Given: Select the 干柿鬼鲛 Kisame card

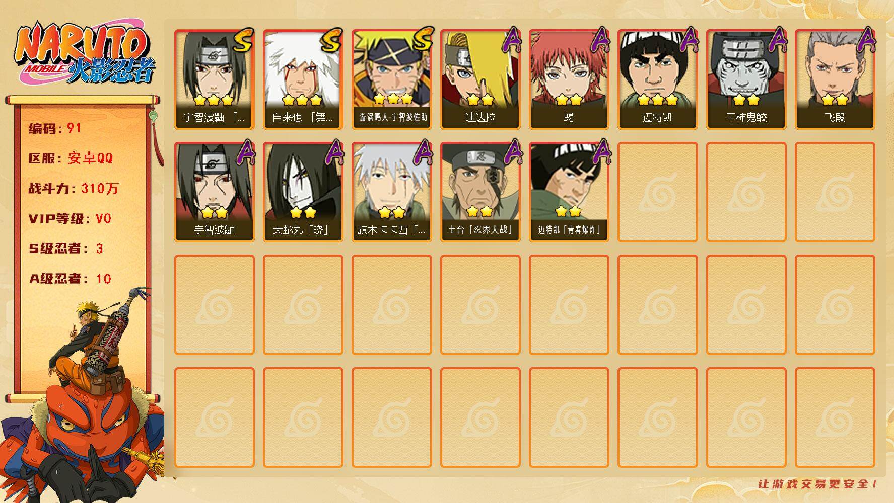Looking at the screenshot, I should 746,79.
